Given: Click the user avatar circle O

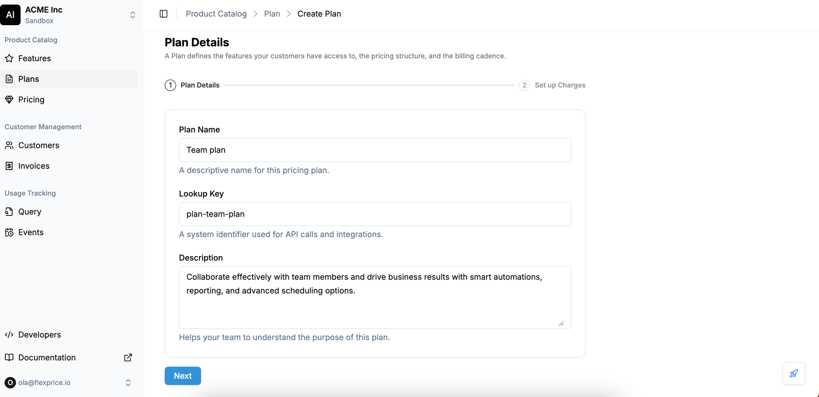Looking at the screenshot, I should pos(10,382).
